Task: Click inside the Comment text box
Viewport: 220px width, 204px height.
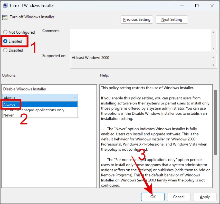Action: point(140,40)
